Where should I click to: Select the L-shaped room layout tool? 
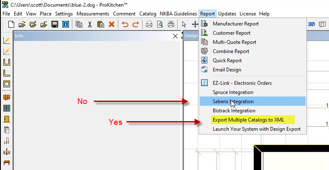7,73
